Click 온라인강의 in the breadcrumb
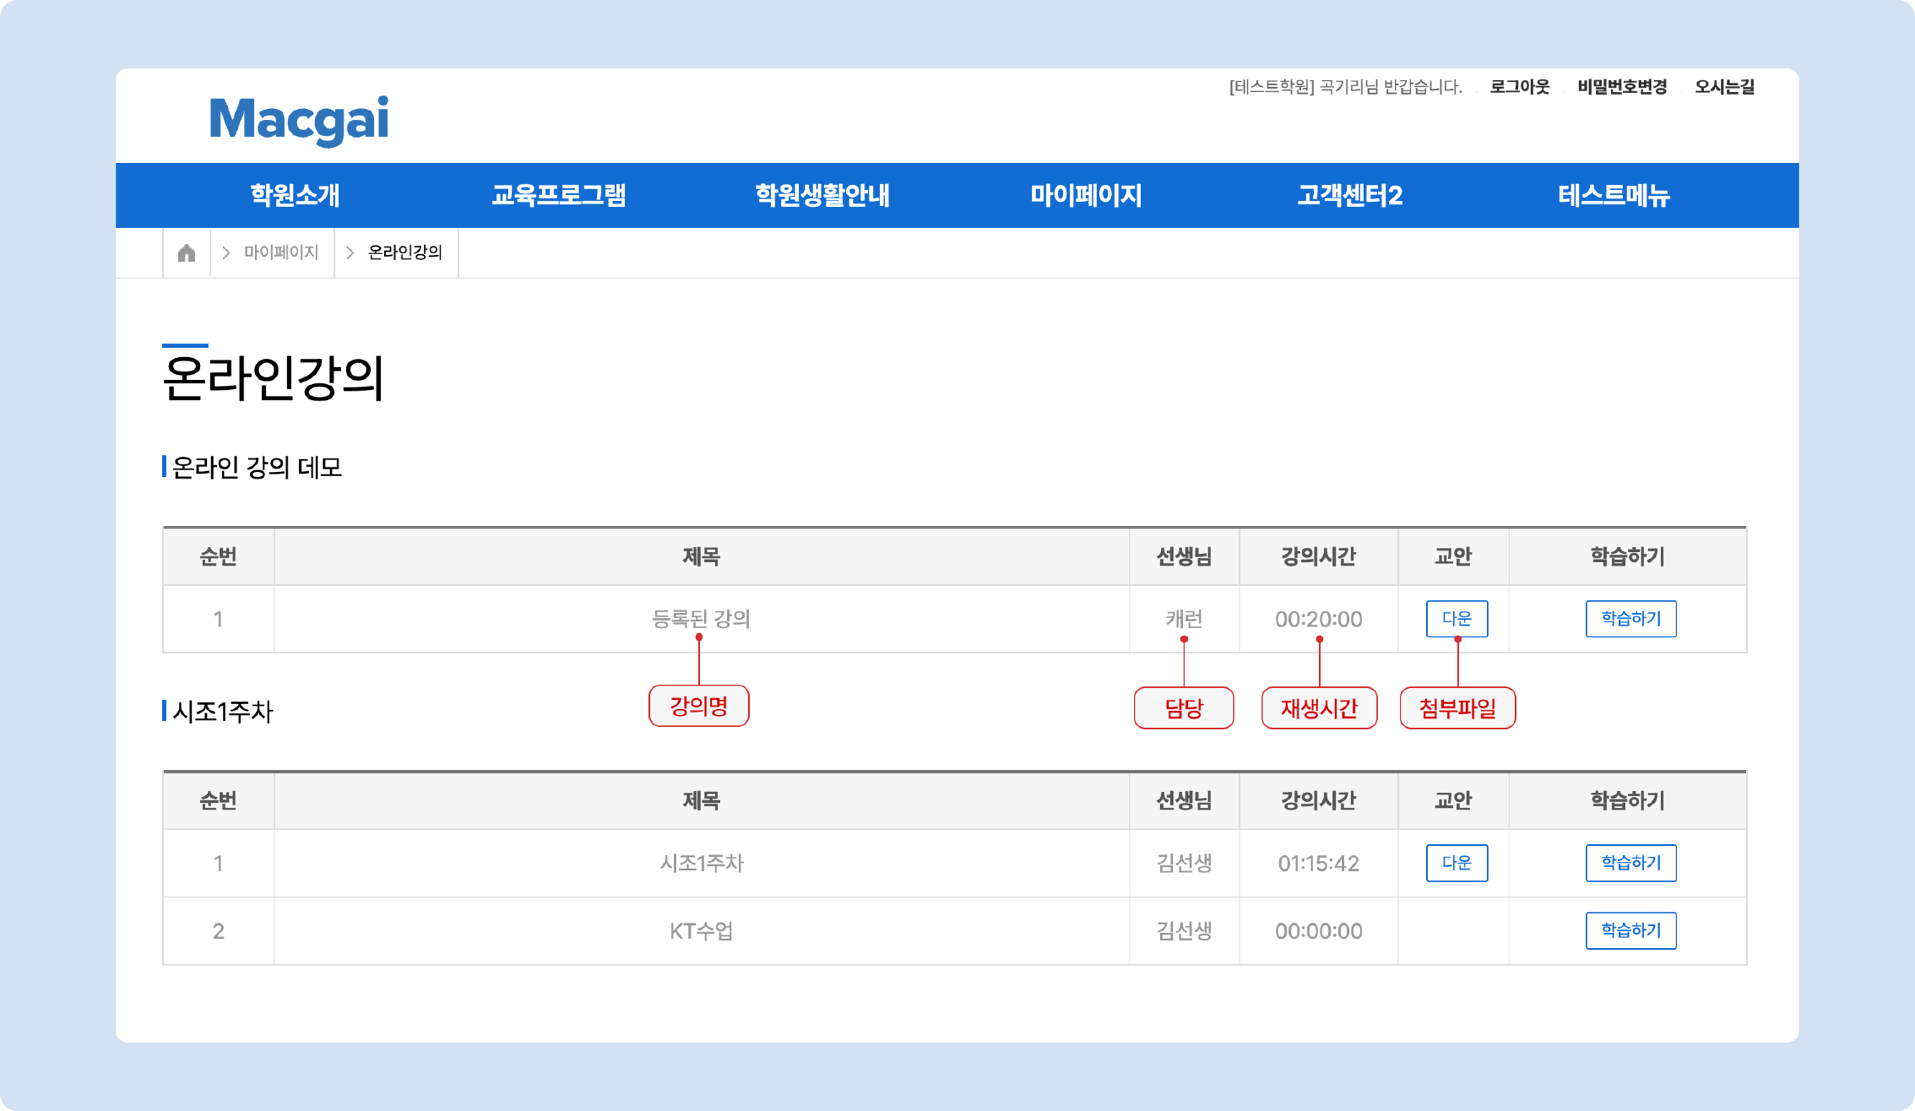The height and width of the screenshot is (1111, 1915). point(404,252)
